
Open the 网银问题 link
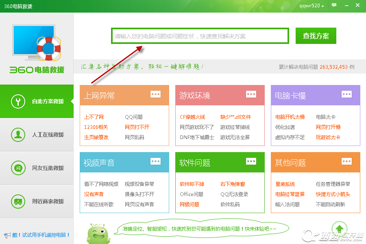(190, 204)
